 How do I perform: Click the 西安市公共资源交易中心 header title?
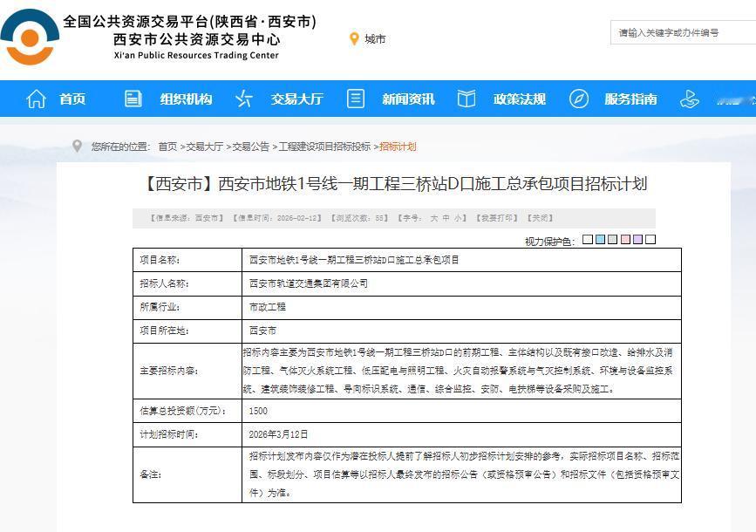coord(197,39)
